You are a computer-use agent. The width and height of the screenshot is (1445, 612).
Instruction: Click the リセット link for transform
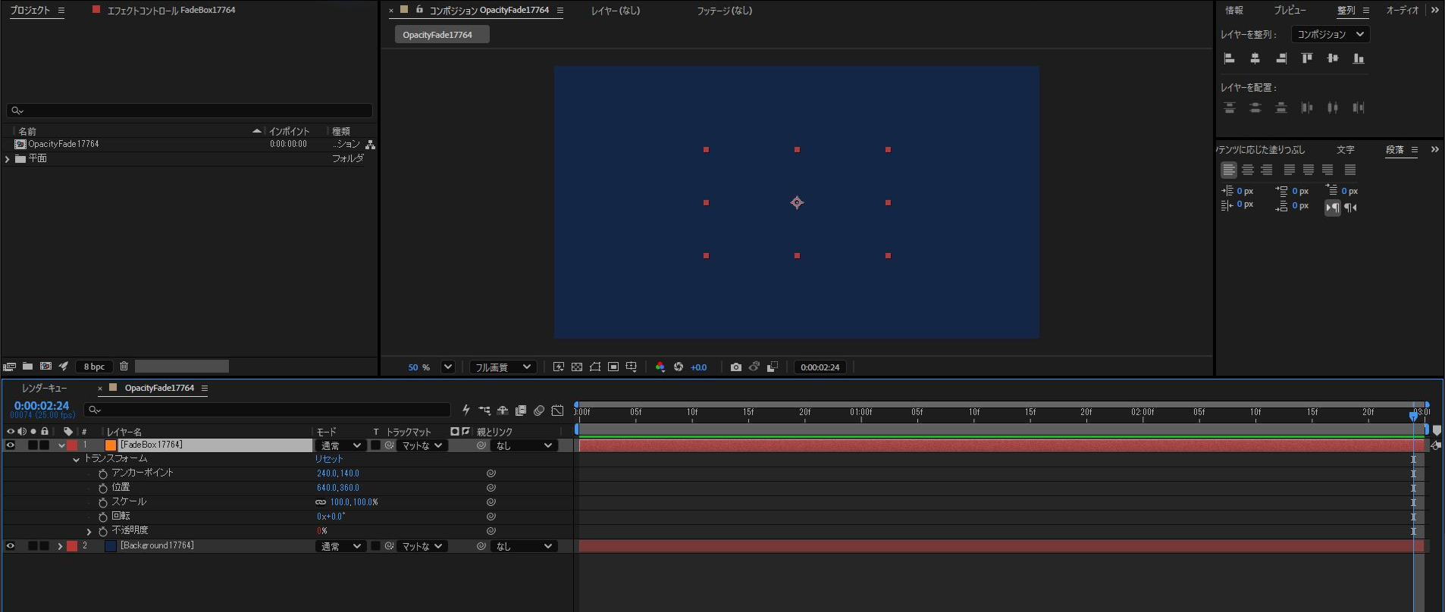click(329, 459)
